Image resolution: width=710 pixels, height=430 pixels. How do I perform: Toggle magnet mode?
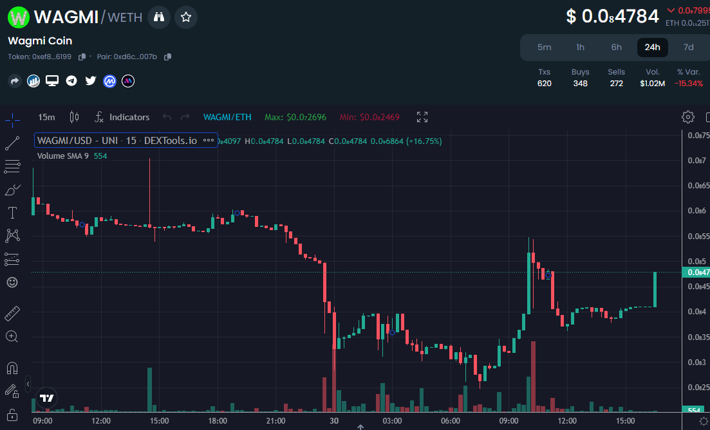click(x=12, y=368)
